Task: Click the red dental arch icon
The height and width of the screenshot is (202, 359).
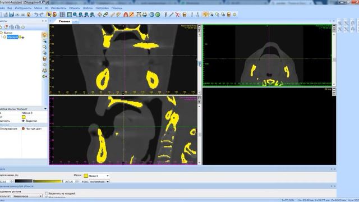Action: [126, 15]
